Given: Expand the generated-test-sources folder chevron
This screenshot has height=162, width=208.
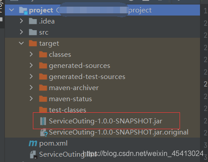Looking at the screenshot, I should click(31, 76).
